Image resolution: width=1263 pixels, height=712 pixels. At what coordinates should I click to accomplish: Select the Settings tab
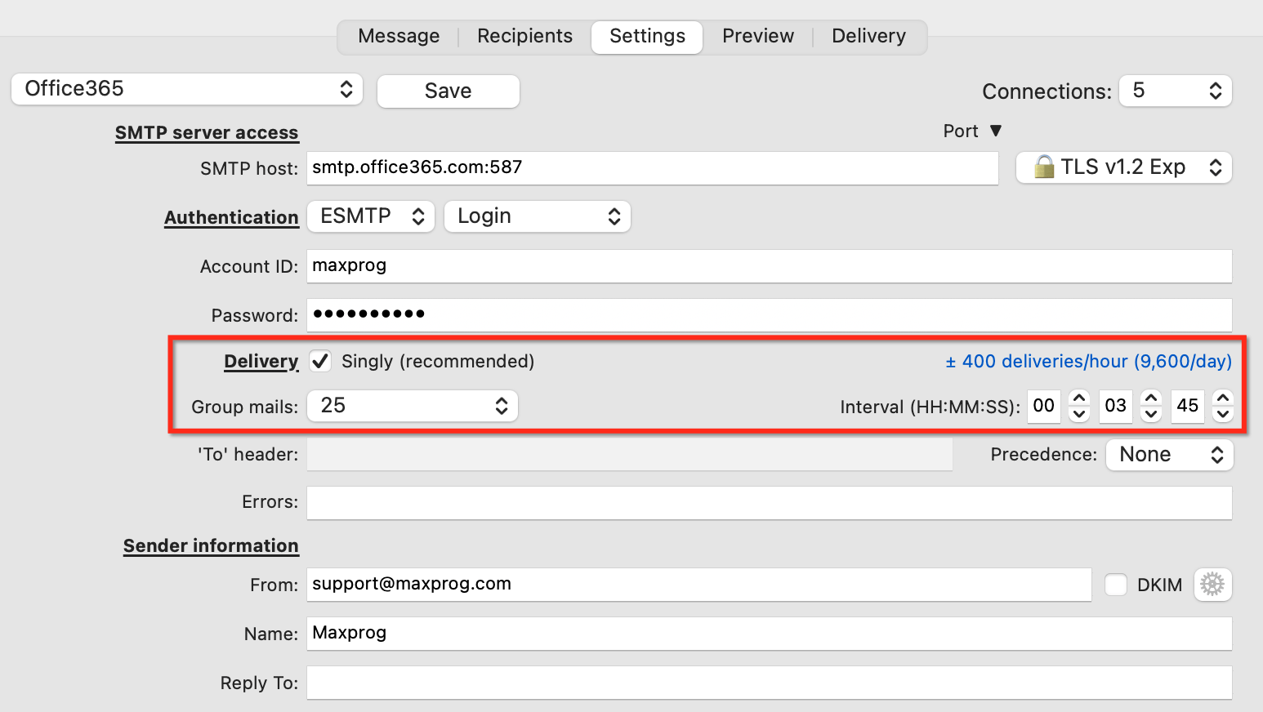[x=647, y=37]
